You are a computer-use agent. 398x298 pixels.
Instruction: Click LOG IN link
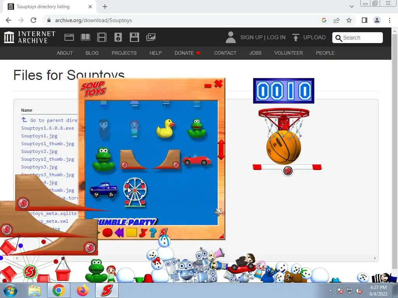[x=276, y=37]
